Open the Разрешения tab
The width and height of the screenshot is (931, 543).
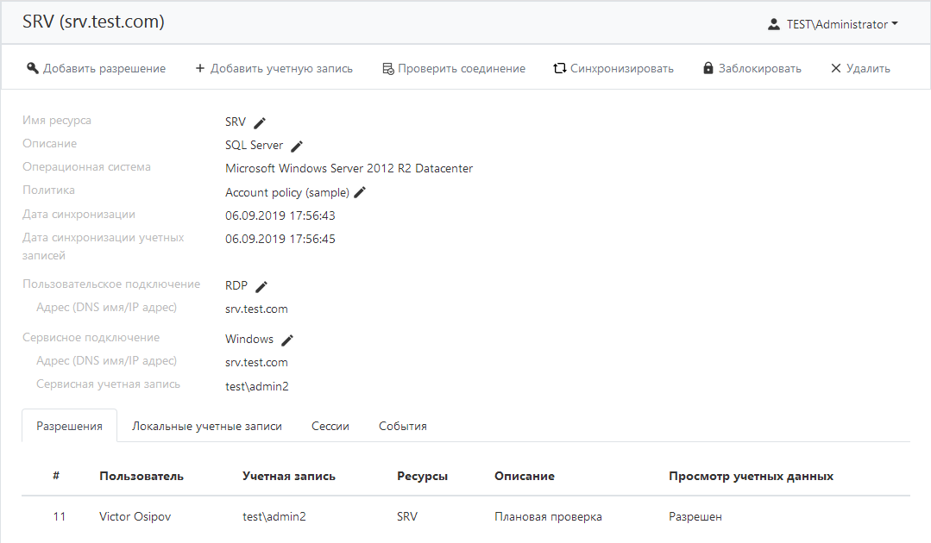[x=69, y=426]
